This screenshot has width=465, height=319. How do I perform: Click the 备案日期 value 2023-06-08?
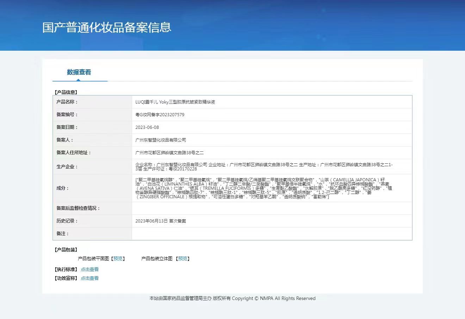coord(147,127)
